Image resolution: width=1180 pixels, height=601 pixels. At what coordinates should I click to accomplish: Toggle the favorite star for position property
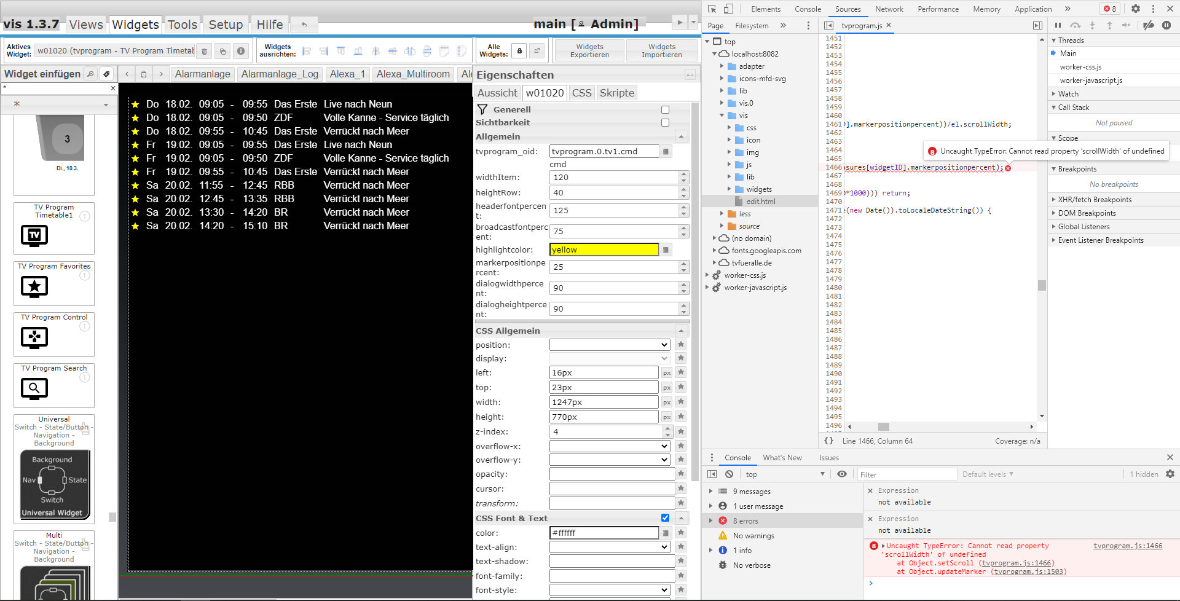tap(681, 344)
